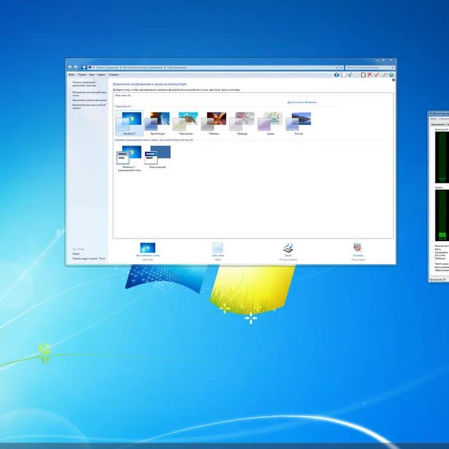Open help via blue question mark icon
The height and width of the screenshot is (449, 449).
pos(393,80)
